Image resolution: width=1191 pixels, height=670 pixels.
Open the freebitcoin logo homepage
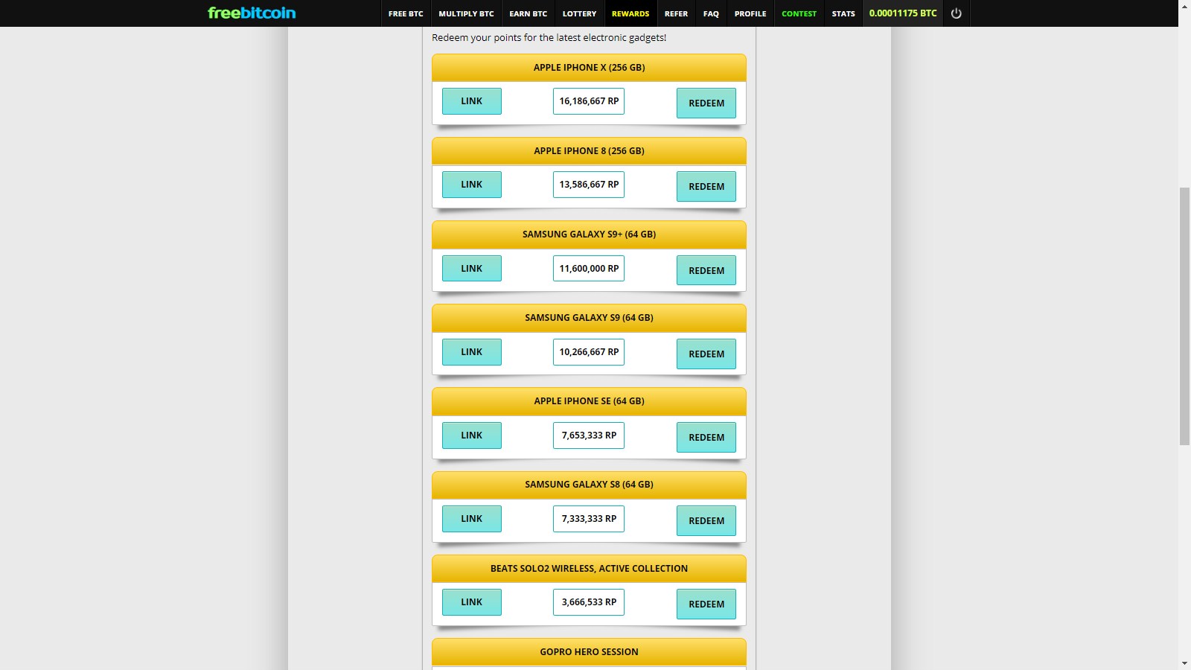click(x=252, y=13)
